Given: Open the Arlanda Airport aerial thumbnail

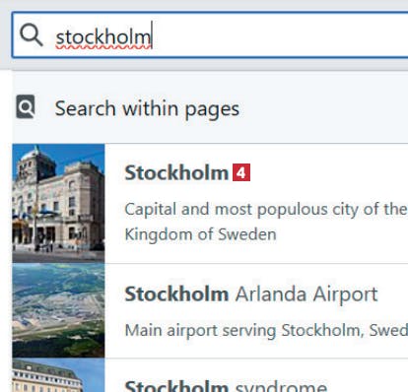Looking at the screenshot, I should [x=58, y=310].
